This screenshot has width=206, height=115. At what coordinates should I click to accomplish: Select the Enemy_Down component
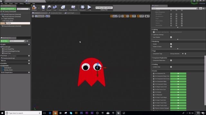click(9, 21)
